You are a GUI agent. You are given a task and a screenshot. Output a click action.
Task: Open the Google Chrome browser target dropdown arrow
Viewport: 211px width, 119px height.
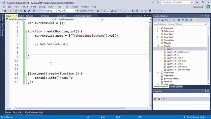point(95,11)
